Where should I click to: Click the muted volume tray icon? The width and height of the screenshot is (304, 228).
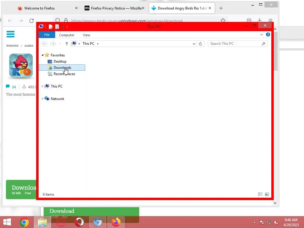coord(276,222)
